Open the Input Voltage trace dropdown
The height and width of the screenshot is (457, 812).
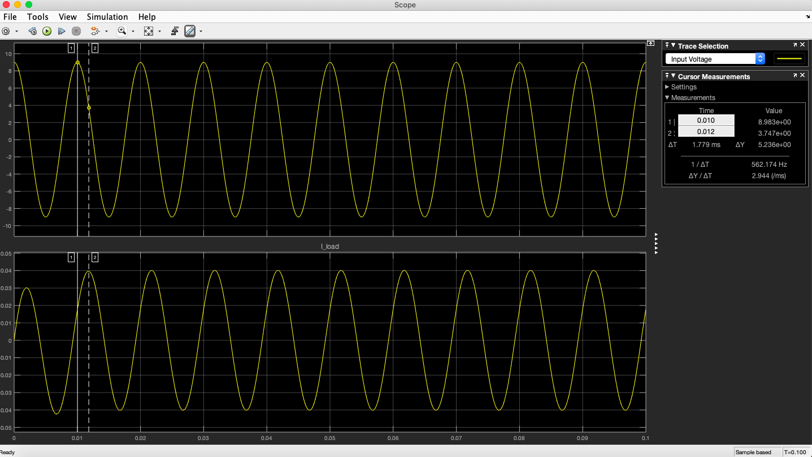click(760, 58)
